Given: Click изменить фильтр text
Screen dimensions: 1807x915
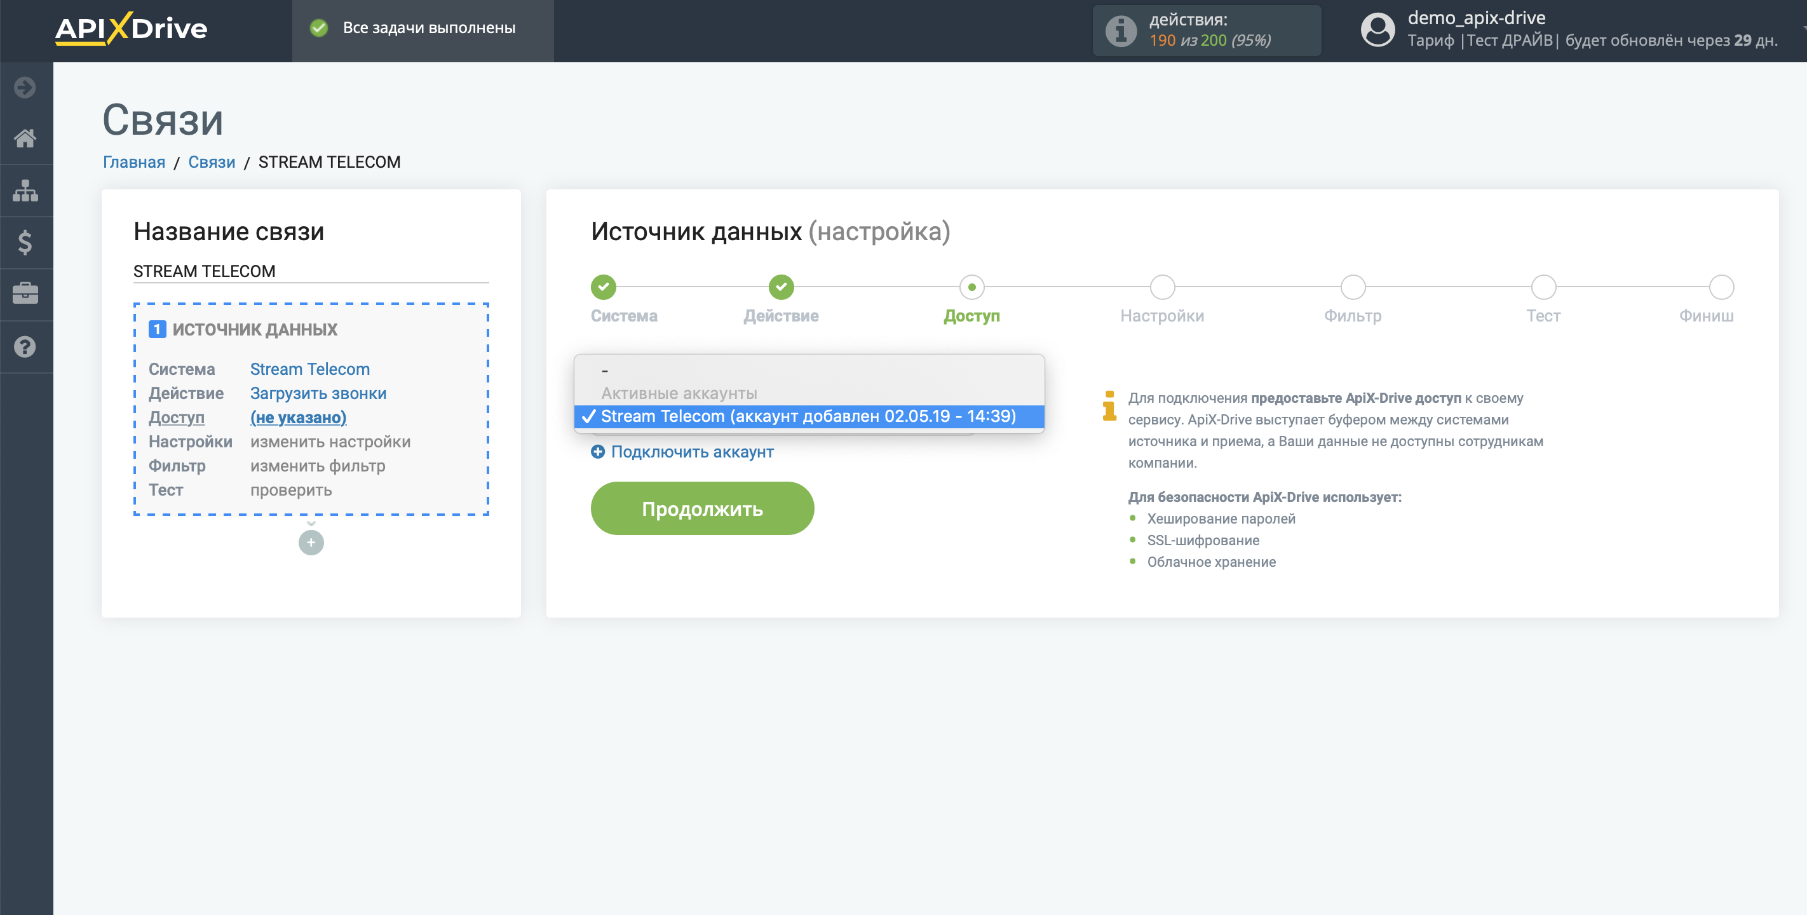Looking at the screenshot, I should 318,466.
